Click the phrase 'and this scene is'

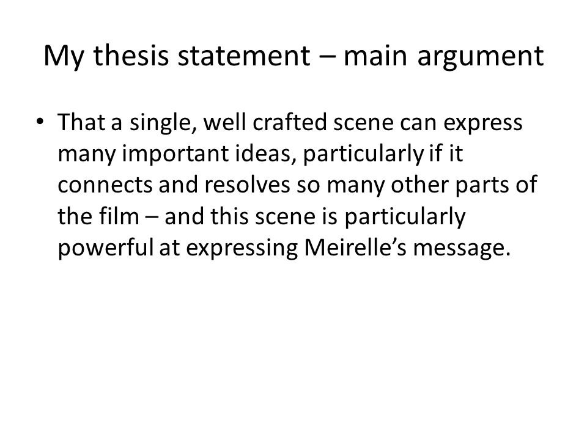coord(251,216)
